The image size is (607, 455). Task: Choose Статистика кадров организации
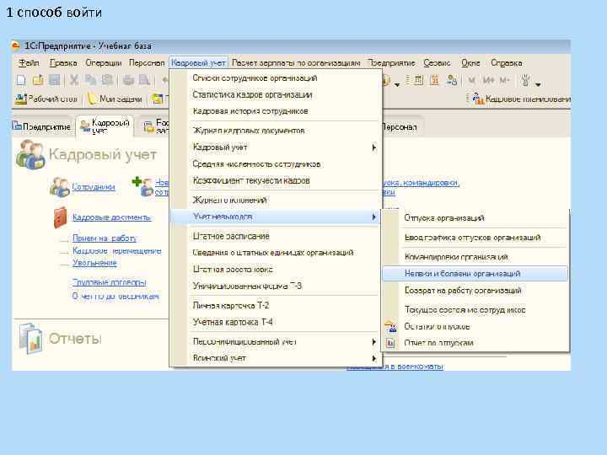(x=252, y=94)
